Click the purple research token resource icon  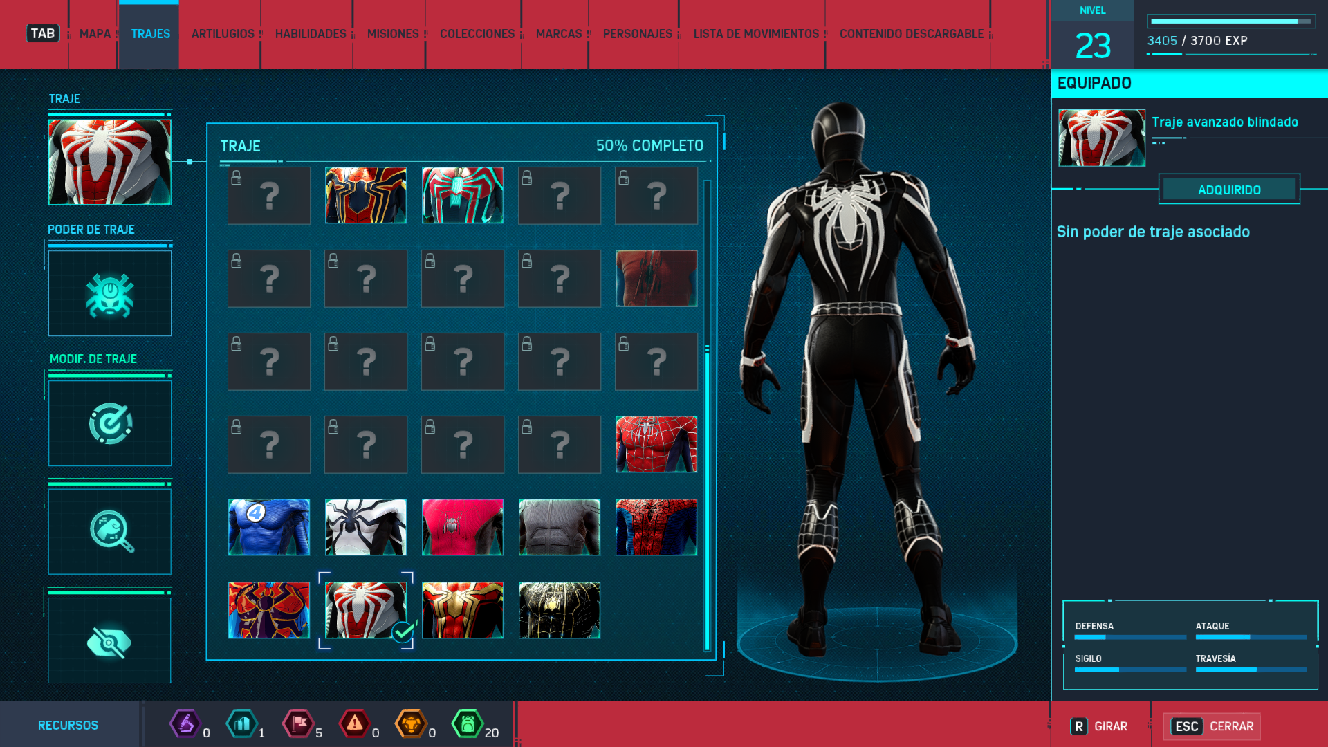point(185,724)
